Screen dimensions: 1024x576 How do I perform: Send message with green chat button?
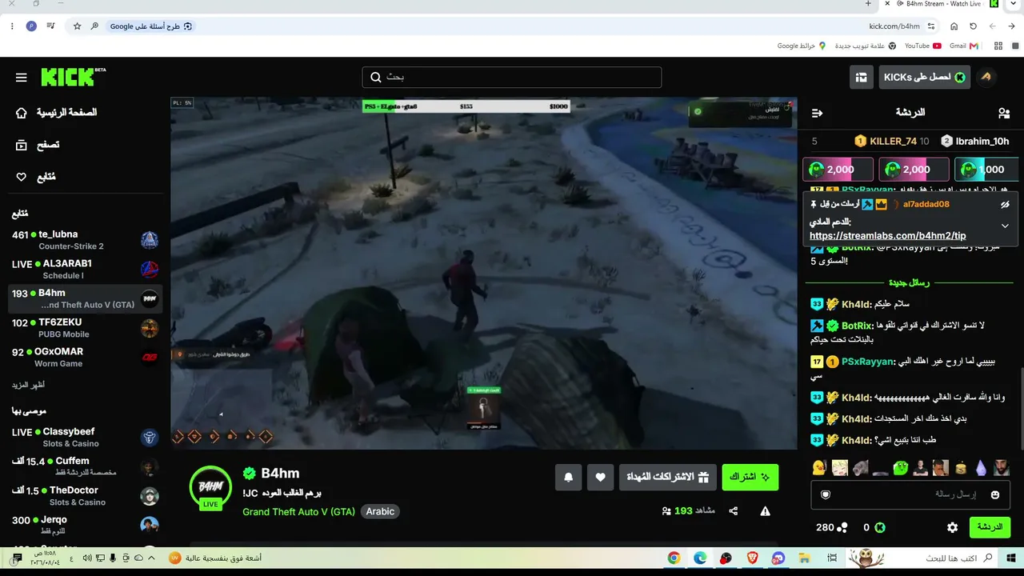coord(990,527)
